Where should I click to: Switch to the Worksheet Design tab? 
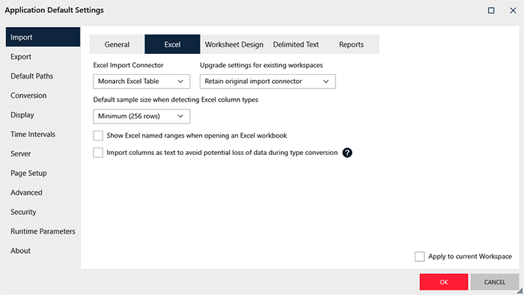234,44
